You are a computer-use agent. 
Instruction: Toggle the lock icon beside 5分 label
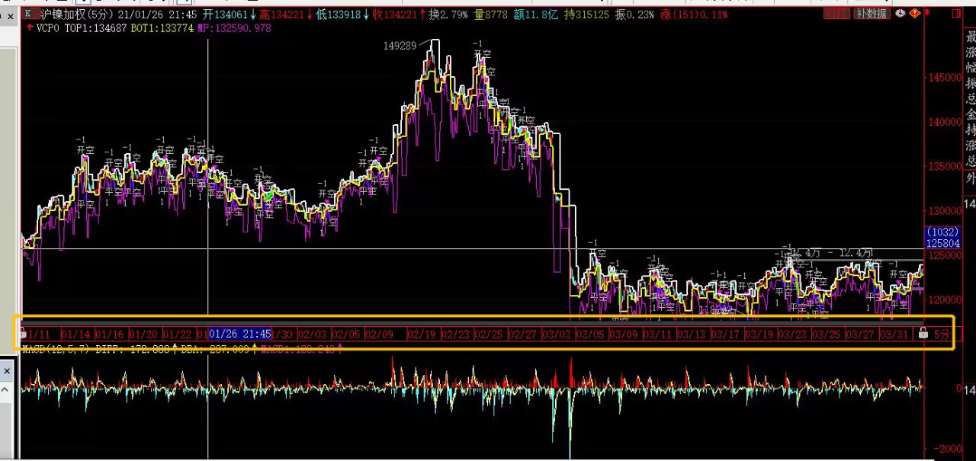(x=923, y=333)
